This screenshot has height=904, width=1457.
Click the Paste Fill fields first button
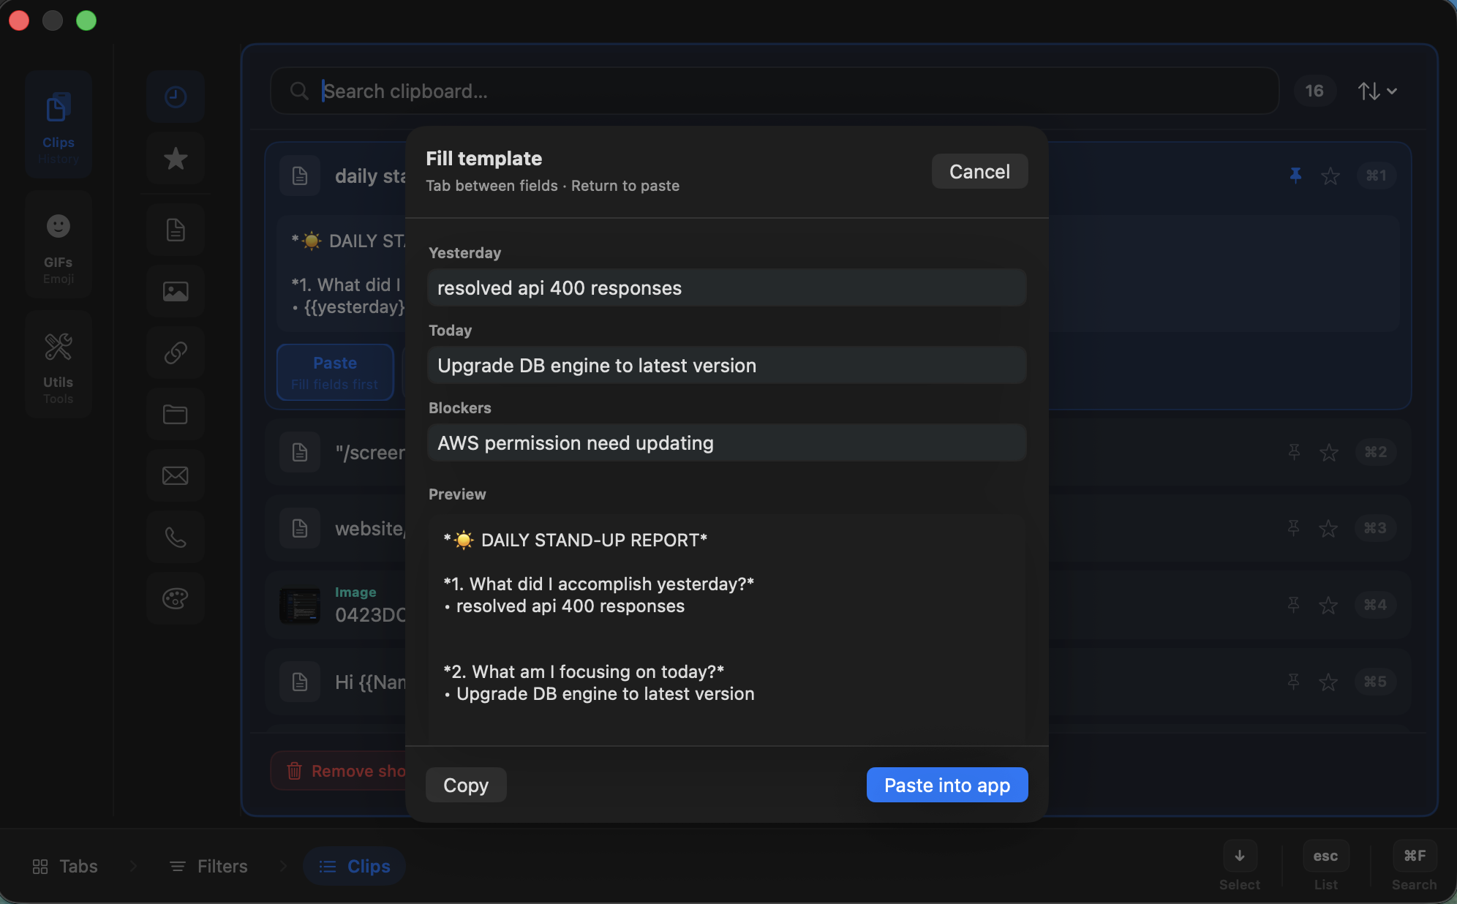335,372
